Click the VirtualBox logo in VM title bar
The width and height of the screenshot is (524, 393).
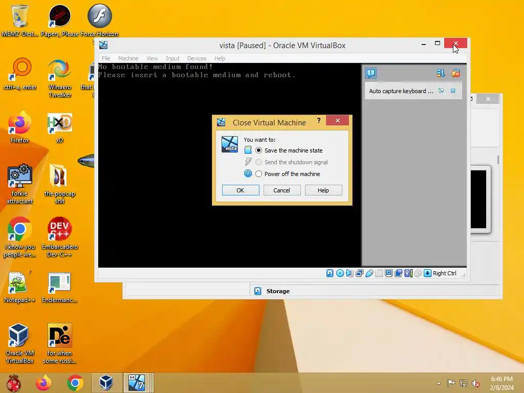[x=103, y=45]
